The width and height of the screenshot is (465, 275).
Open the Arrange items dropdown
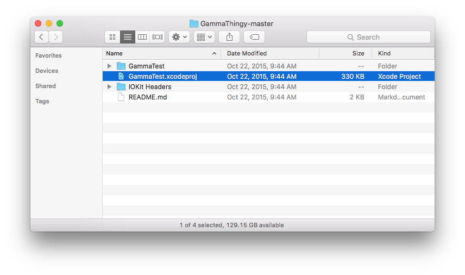204,37
